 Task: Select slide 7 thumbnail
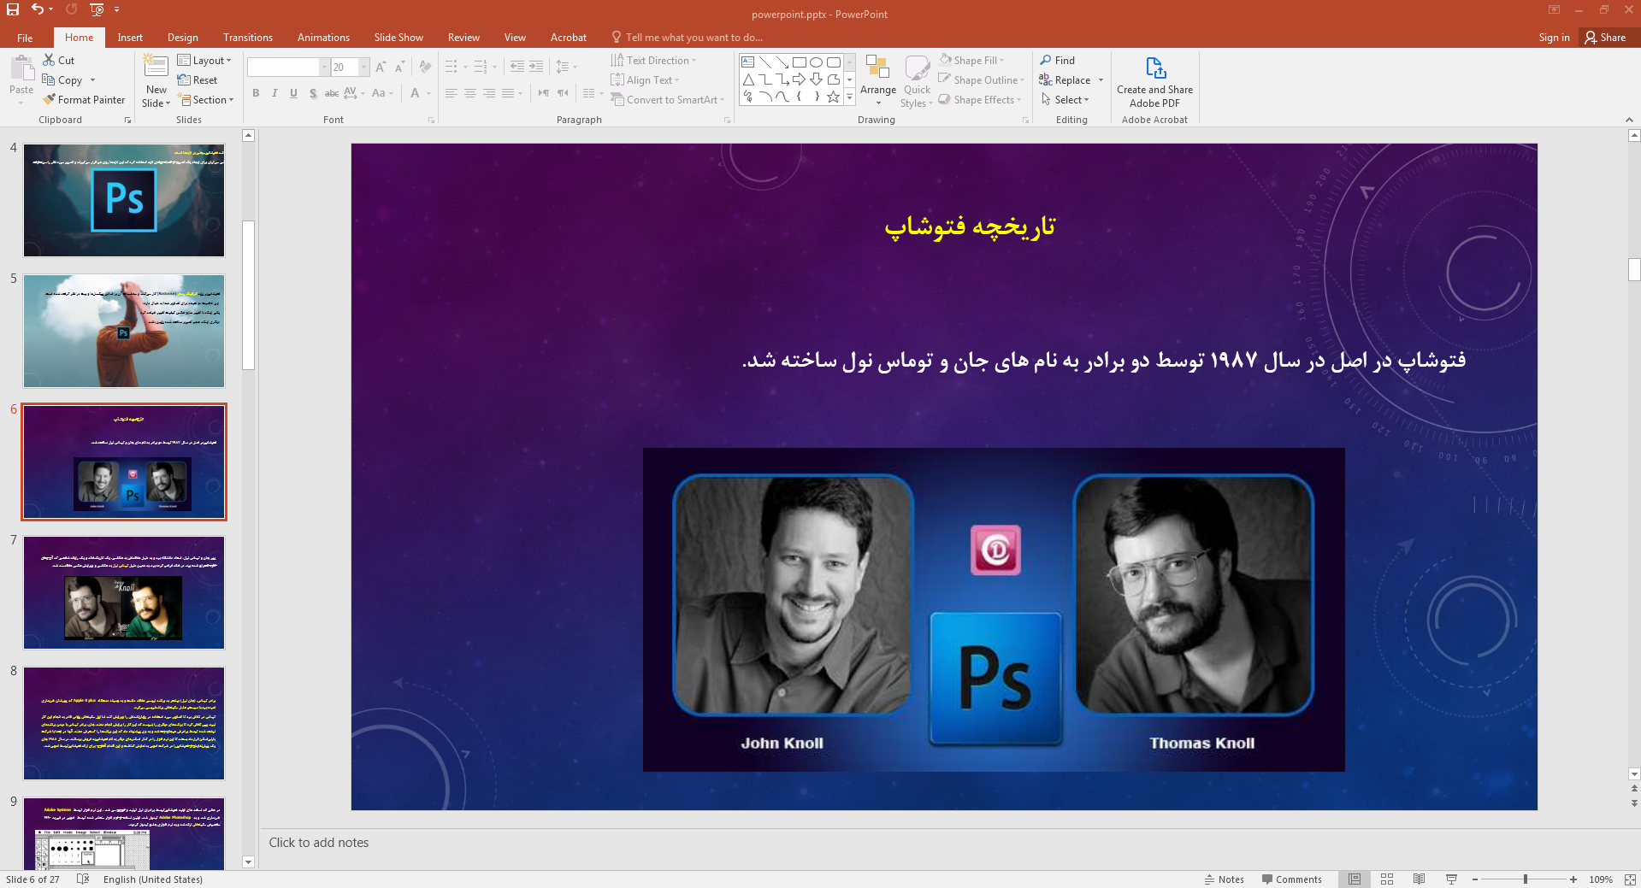click(124, 592)
